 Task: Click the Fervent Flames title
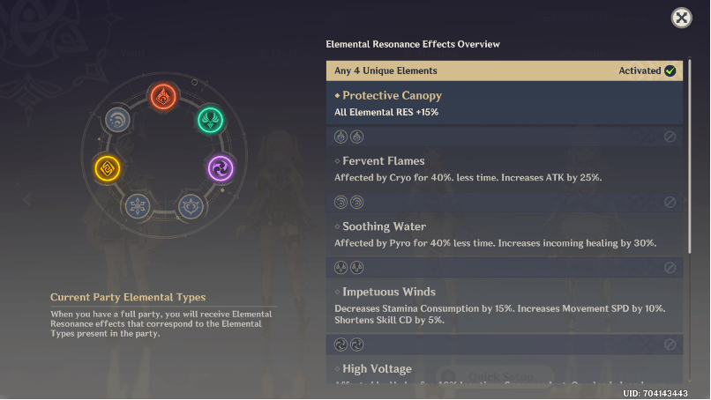[383, 161]
